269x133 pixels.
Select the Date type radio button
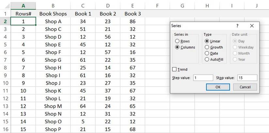(x=207, y=53)
